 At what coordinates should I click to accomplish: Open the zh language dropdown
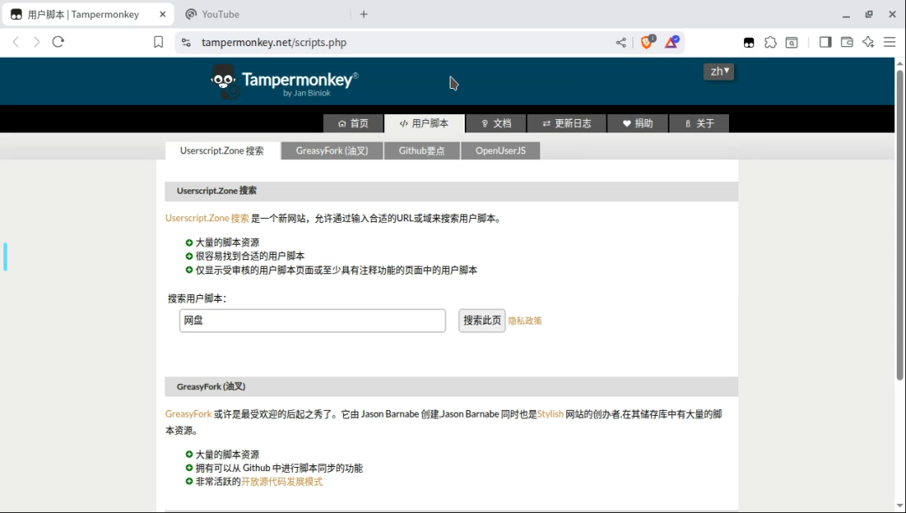click(719, 71)
